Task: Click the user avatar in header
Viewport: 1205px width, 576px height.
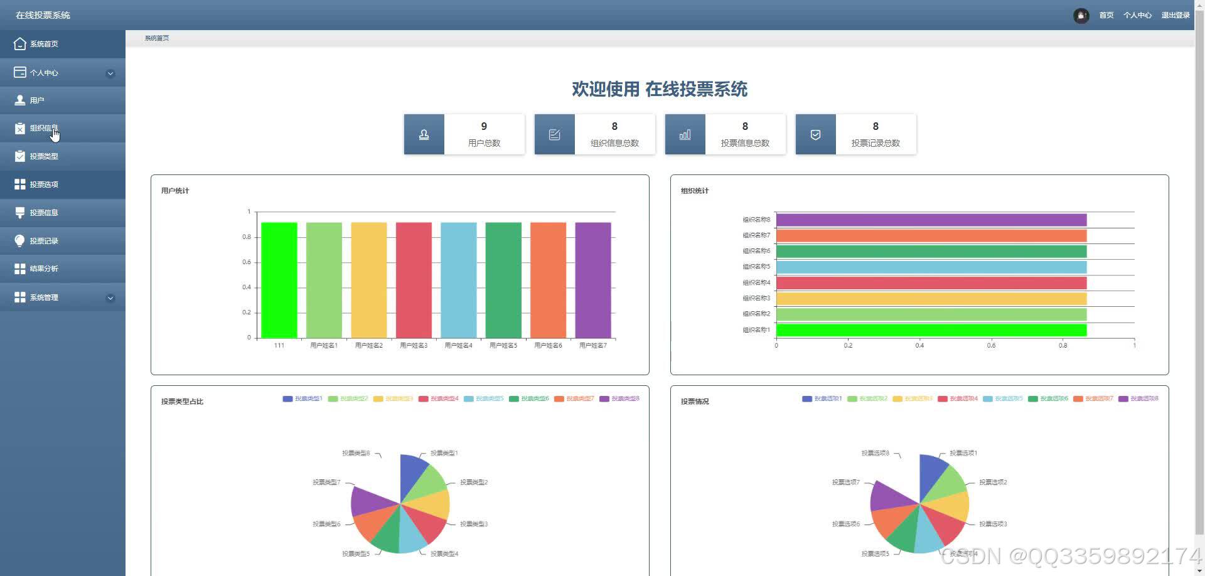Action: point(1081,15)
